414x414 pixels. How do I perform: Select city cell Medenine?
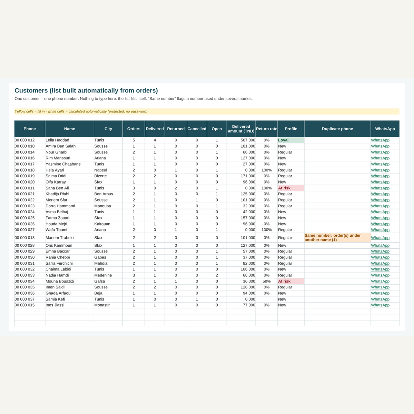[x=108, y=275]
